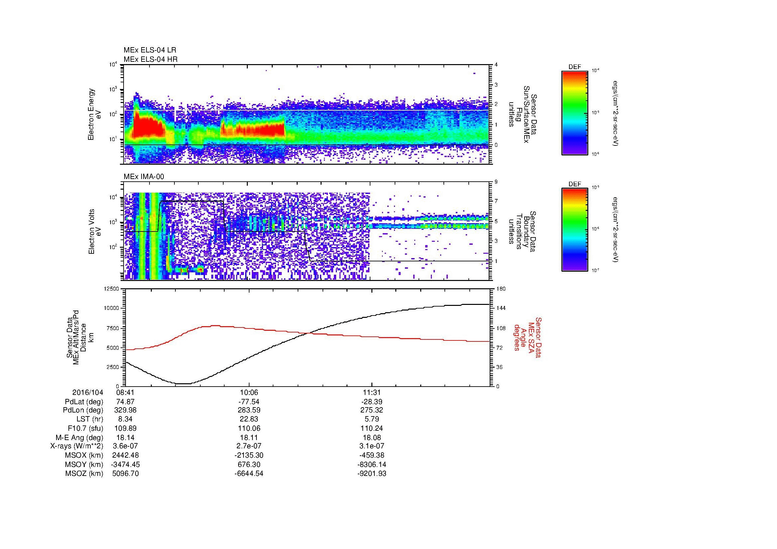This screenshot has height=549, width=777.
Task: Click the 'Sun/Surface/MEx Flag' right axis label
Action: (522, 114)
